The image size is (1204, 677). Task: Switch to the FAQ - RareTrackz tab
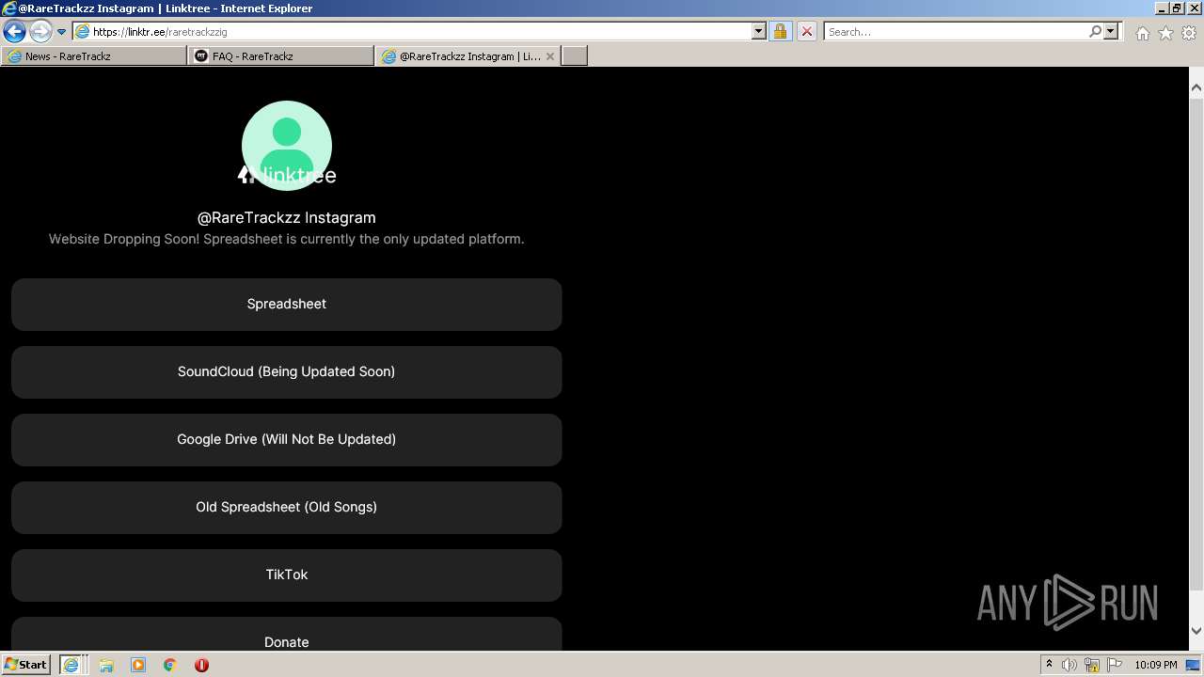[x=281, y=56]
